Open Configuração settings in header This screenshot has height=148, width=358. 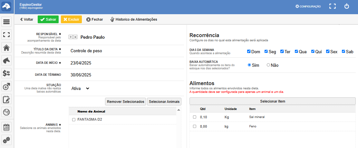(308, 6)
